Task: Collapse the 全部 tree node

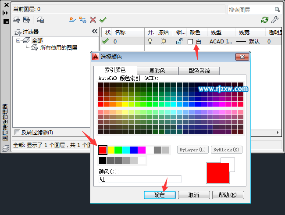Action: [18, 40]
